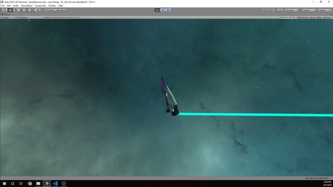Open the Help menu
The width and height of the screenshot is (333, 187).
(60, 6)
